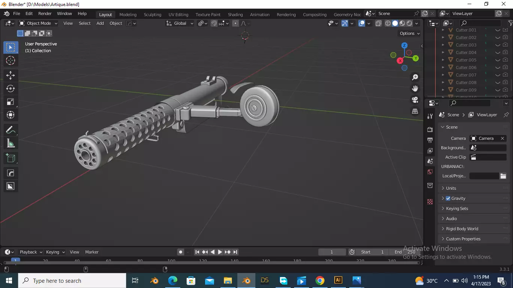Open the View Layer properties tab
The height and width of the screenshot is (288, 513).
tap(430, 150)
